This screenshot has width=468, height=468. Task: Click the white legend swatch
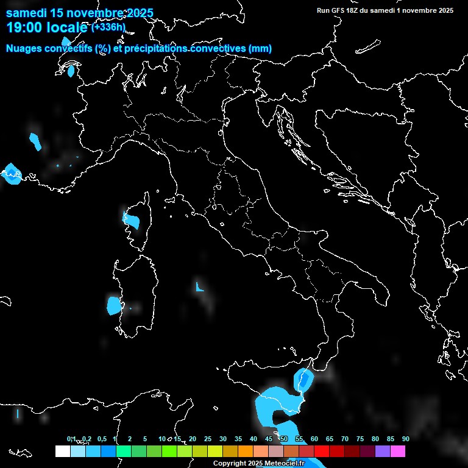point(63,451)
